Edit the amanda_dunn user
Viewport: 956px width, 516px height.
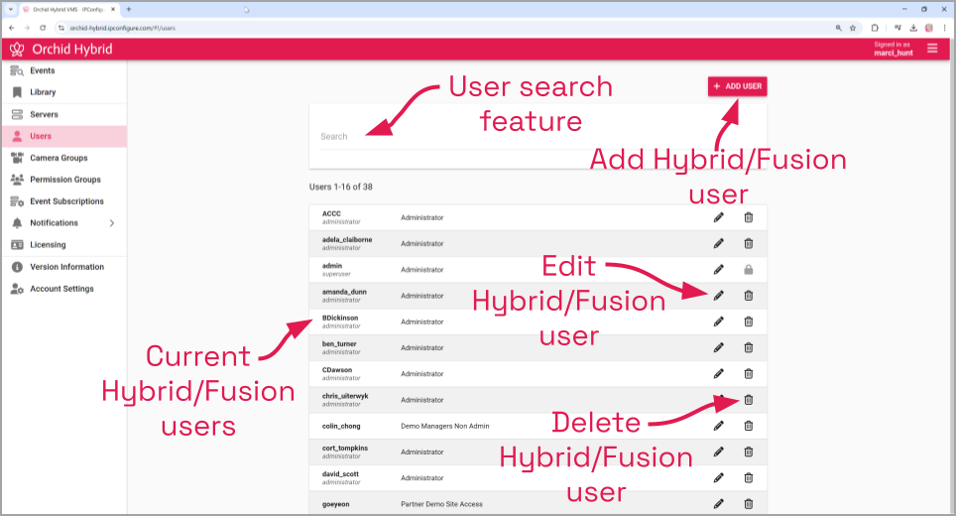coord(719,296)
